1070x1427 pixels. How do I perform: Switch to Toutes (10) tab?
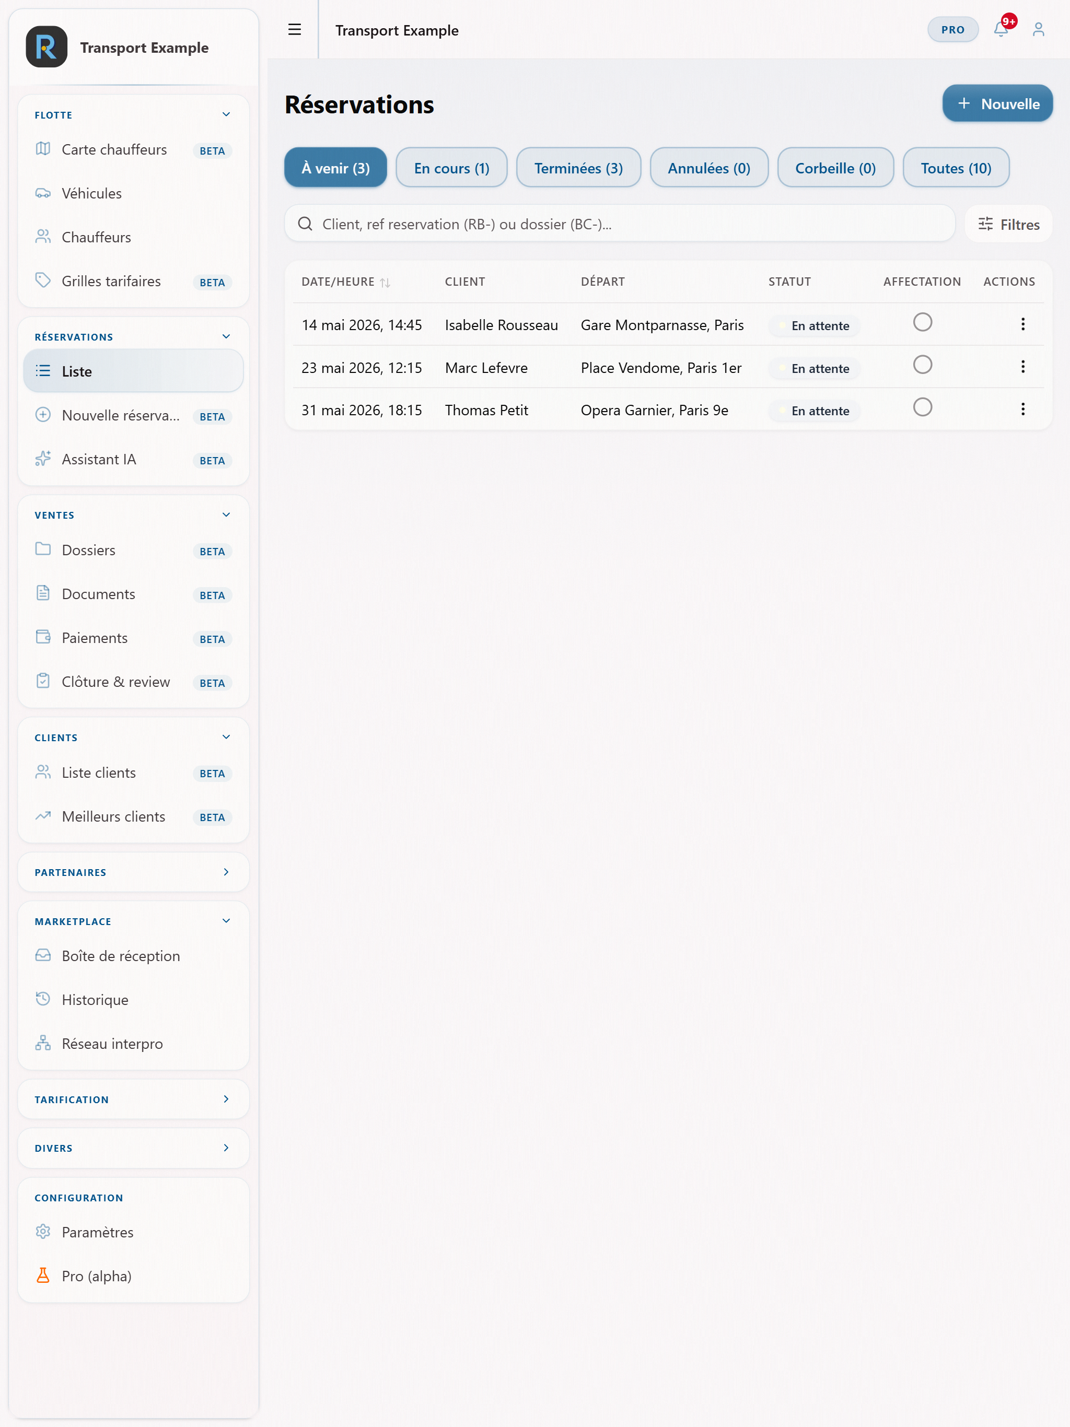956,168
